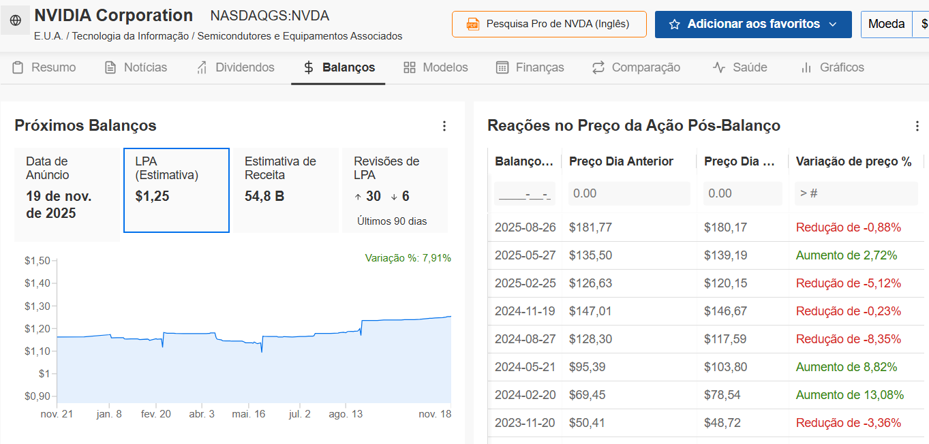The height and width of the screenshot is (444, 929).
Task: Expand the Adicionar aos favoritos dropdown arrow
Action: [x=833, y=25]
